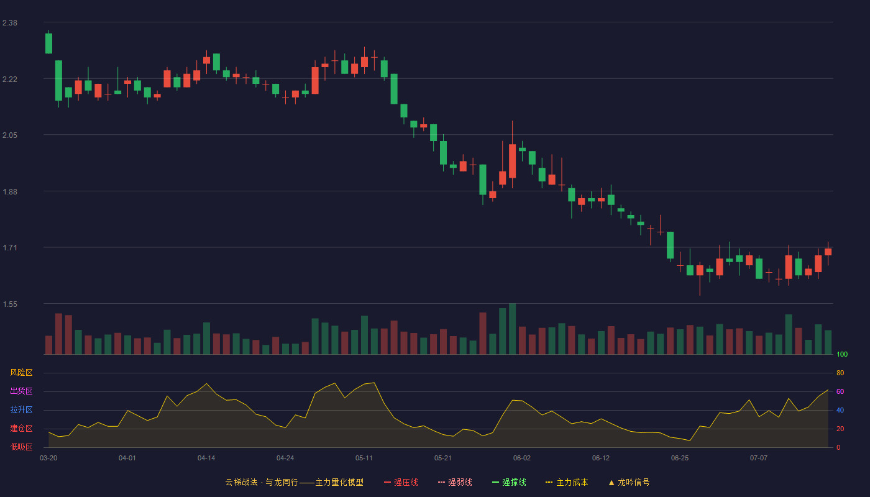Viewport: 870px width, 497px height.
Task: Click the 风险区 zone label
Action: coord(21,373)
